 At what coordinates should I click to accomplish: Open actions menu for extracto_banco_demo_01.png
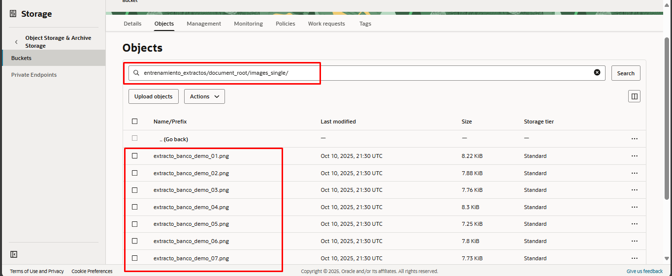(x=635, y=156)
